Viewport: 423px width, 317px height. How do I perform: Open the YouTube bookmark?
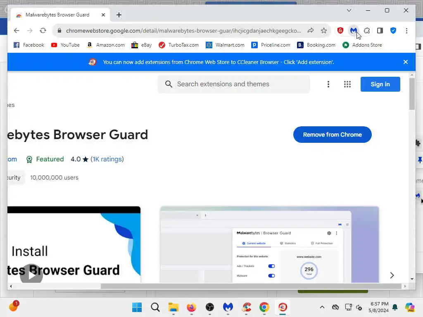(x=66, y=45)
